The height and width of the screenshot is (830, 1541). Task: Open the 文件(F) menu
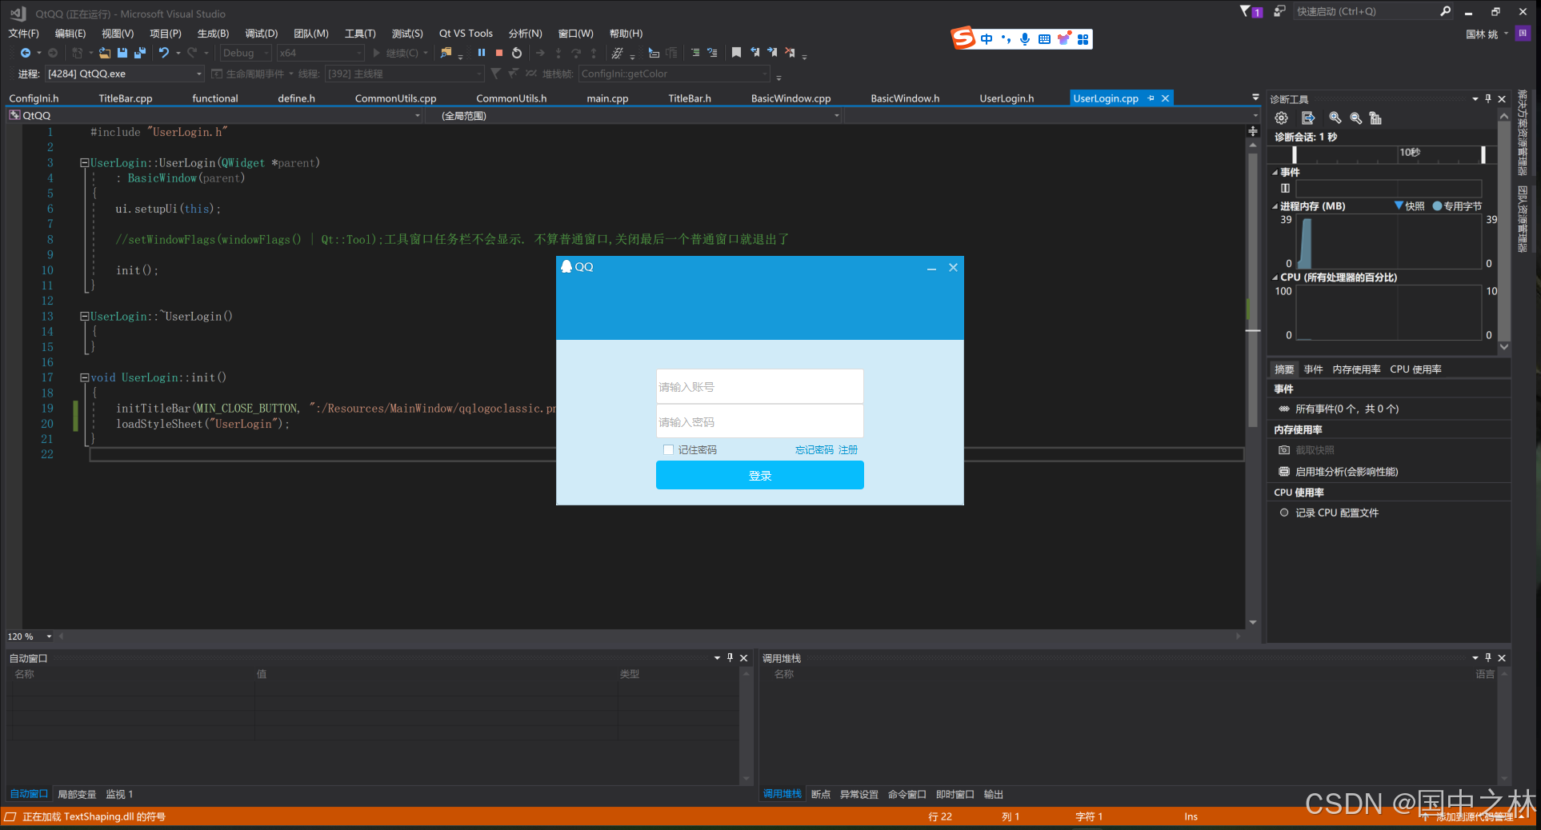pos(24,34)
